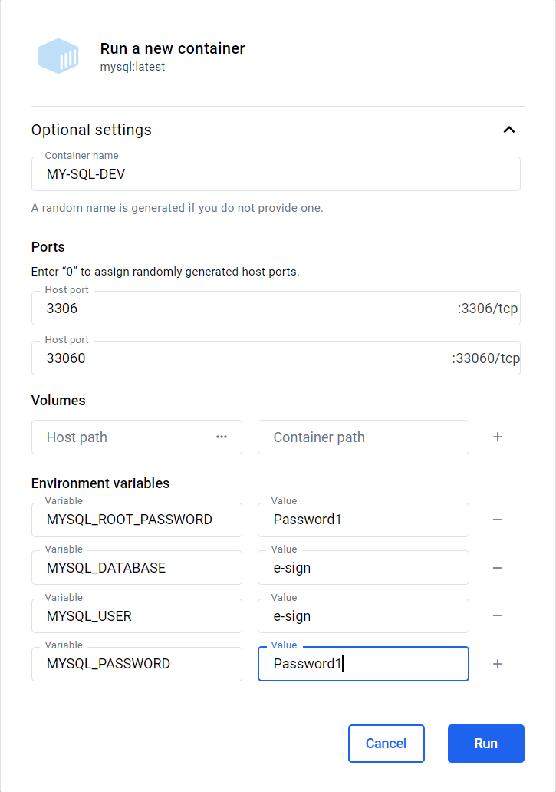The image size is (556, 792).
Task: Click the MYSQL_PASSWORD variable name field
Action: coord(137,664)
